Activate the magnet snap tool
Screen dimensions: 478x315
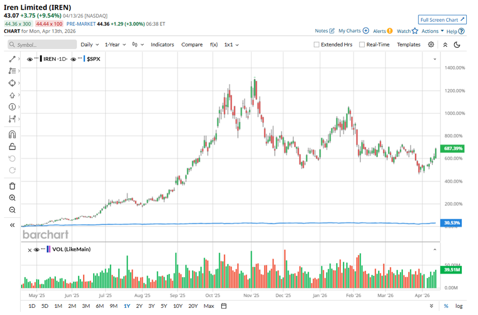pos(12,134)
